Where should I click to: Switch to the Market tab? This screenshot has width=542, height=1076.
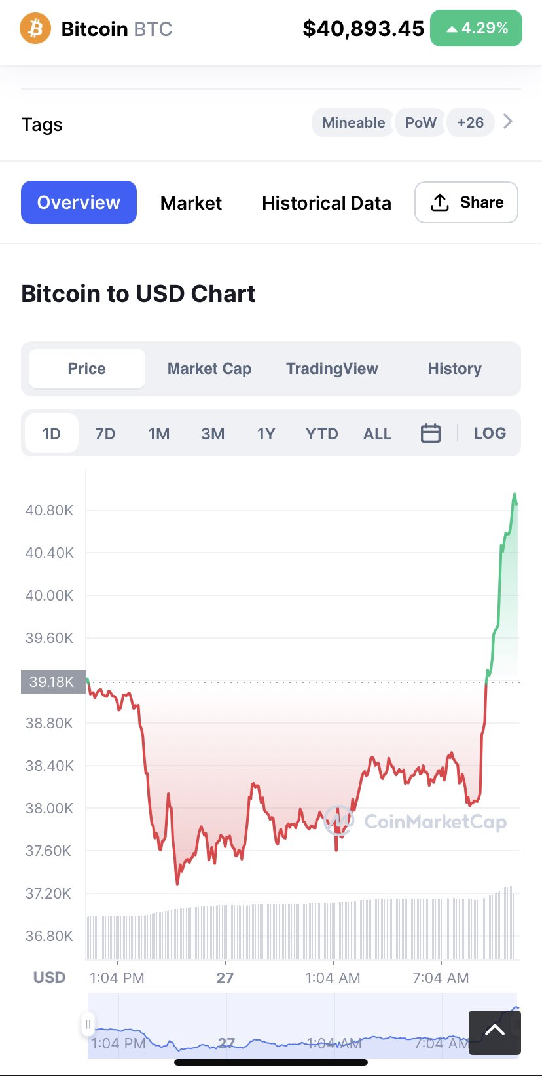click(x=191, y=203)
